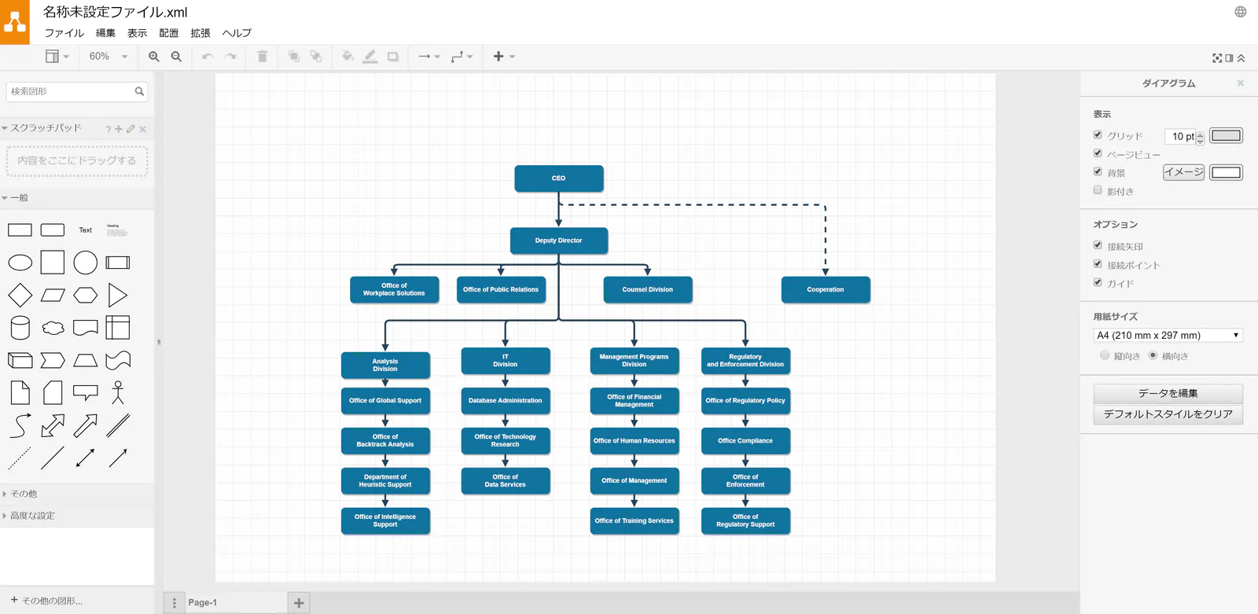Click the to back toolbar icon

pyautogui.click(x=316, y=57)
